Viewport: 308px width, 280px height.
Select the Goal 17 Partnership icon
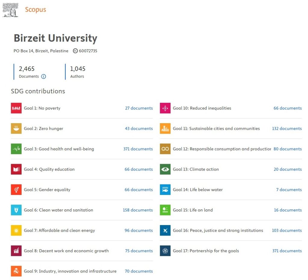[x=165, y=251]
